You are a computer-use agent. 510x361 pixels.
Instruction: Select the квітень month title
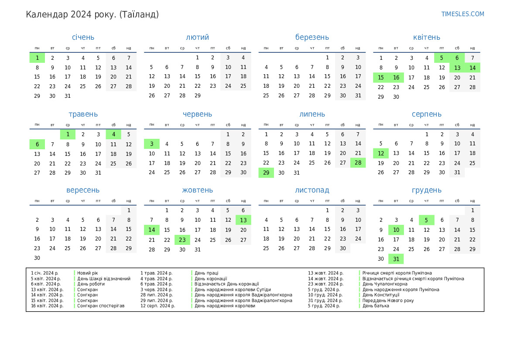point(426,38)
